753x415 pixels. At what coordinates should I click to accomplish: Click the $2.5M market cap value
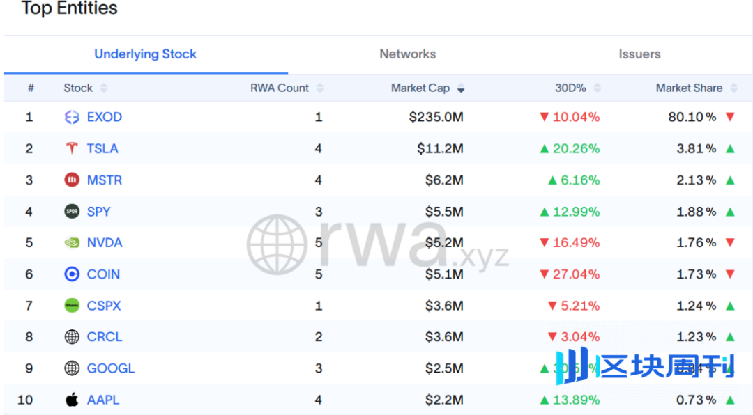point(444,368)
